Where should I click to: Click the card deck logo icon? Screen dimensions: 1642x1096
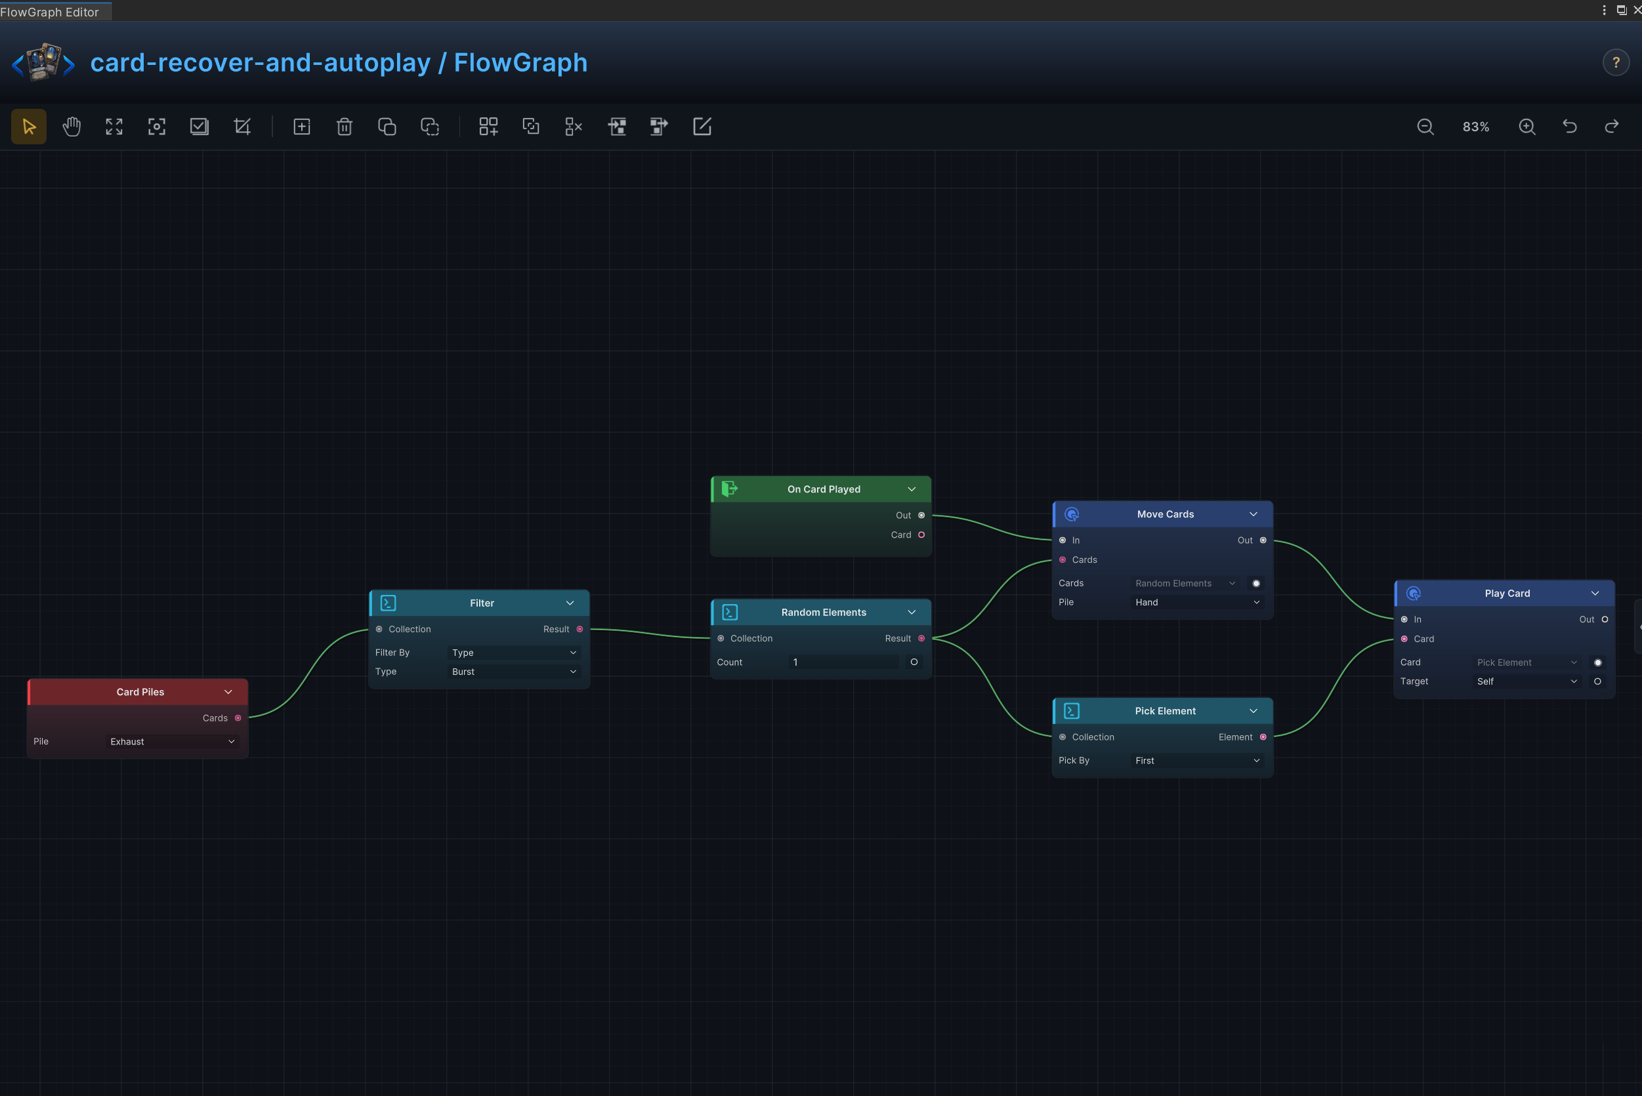coord(43,62)
